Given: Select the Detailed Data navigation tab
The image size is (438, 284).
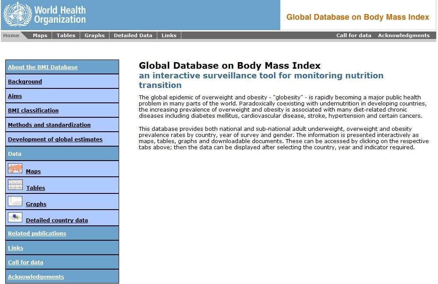Looking at the screenshot, I should (133, 35).
